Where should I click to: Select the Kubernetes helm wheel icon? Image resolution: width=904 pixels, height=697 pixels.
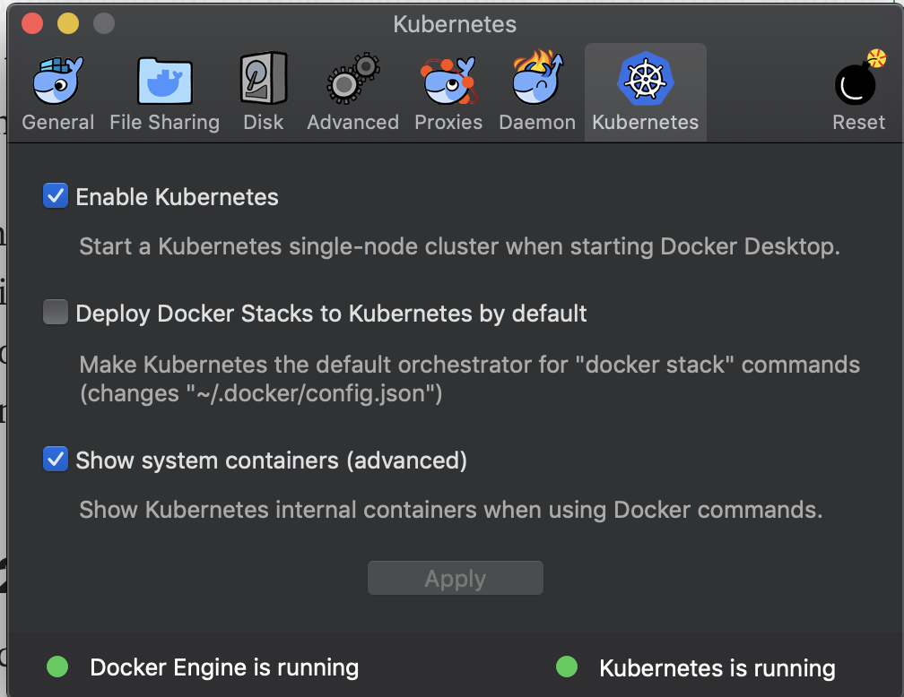(x=645, y=79)
